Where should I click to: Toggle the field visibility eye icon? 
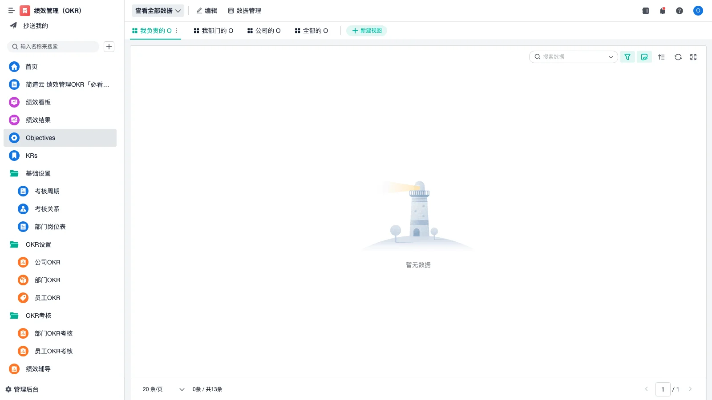[644, 57]
